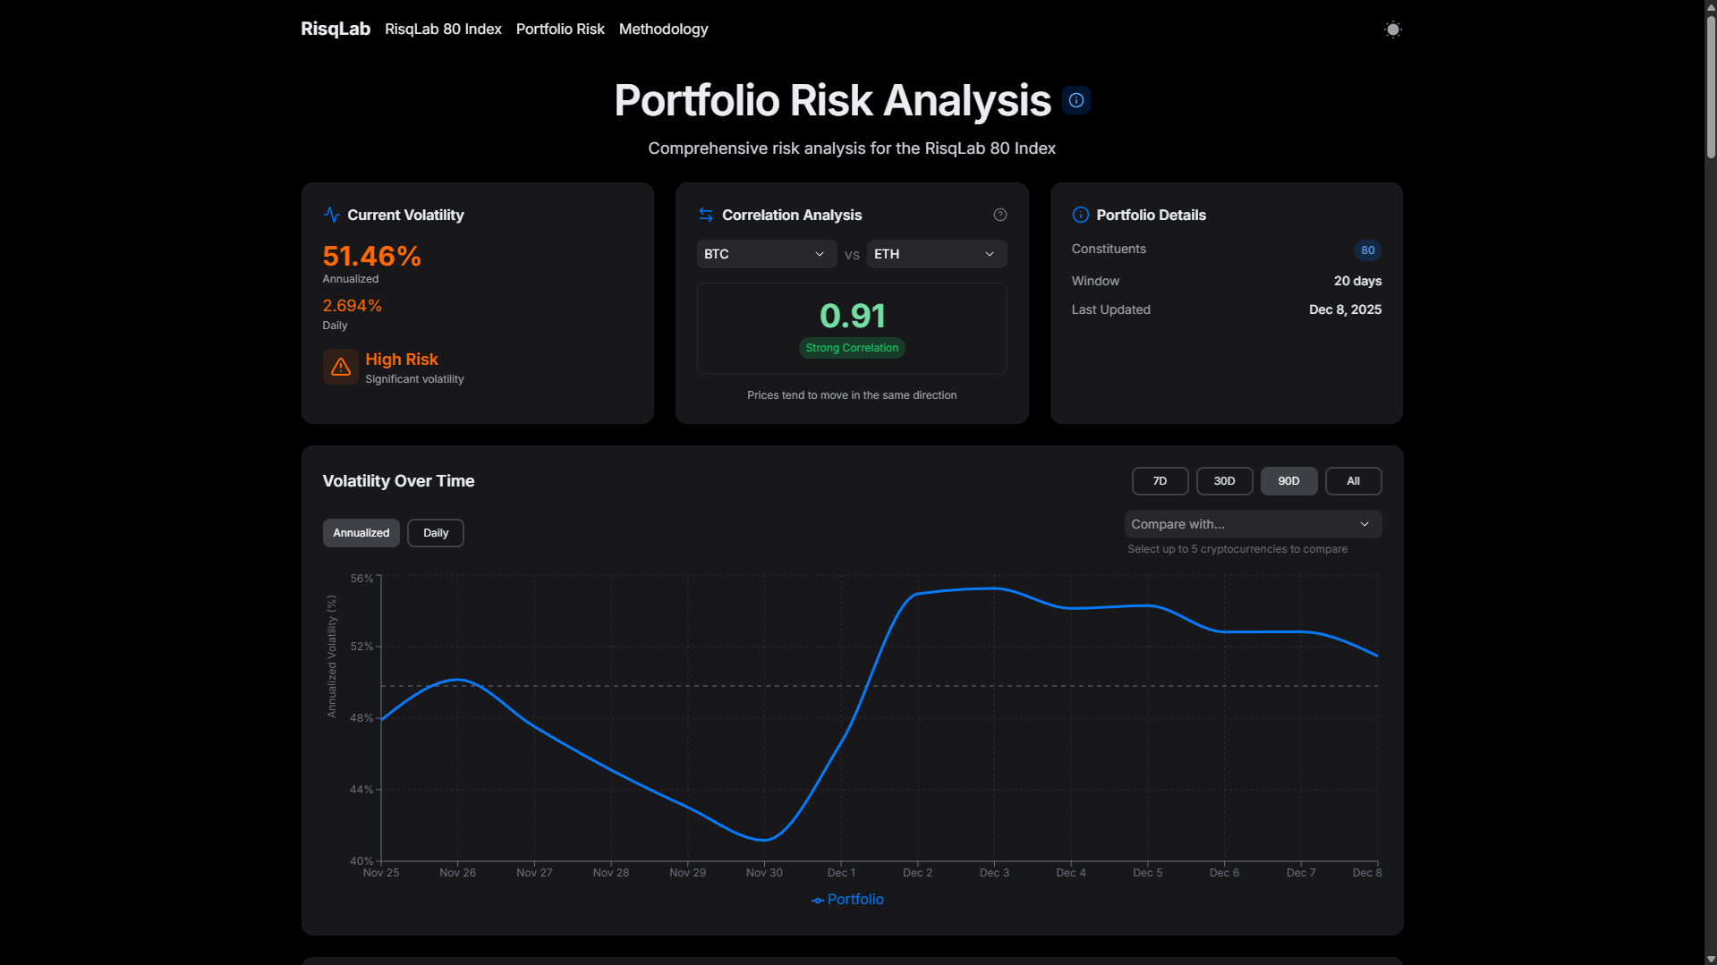This screenshot has height=965, width=1717.
Task: Click the RisqLab logo
Action: 335,29
